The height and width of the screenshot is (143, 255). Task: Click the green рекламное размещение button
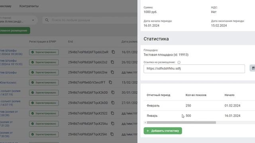[15, 31]
